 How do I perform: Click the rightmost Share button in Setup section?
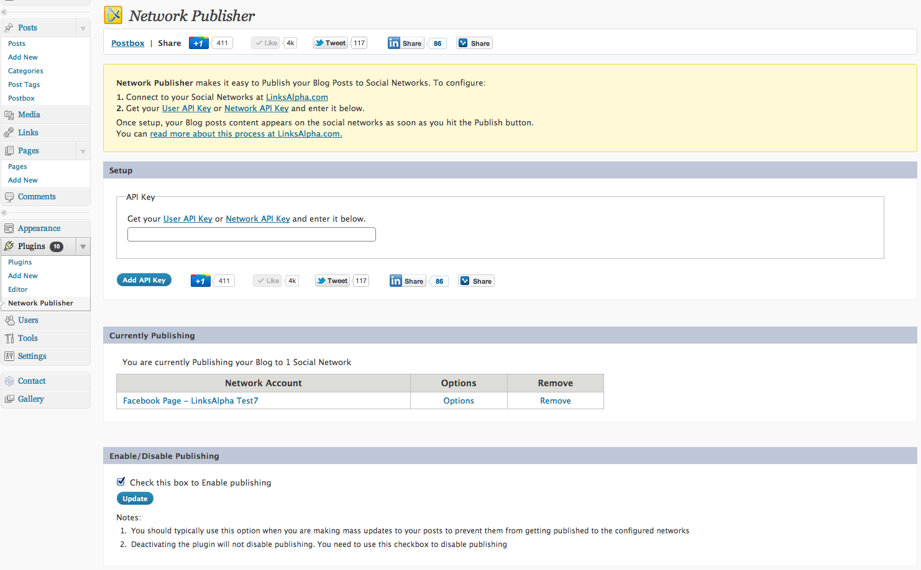(x=477, y=281)
